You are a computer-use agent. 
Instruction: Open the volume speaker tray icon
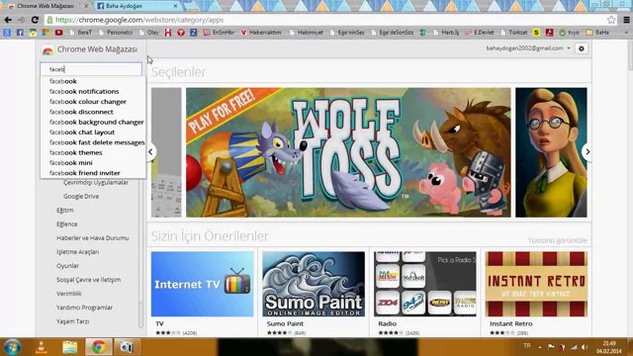(x=585, y=347)
